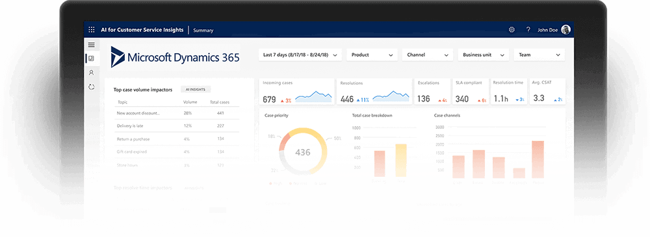Open the Business unit filter dropdown
Viewport: 650px width, 237px height.
pyautogui.click(x=484, y=55)
